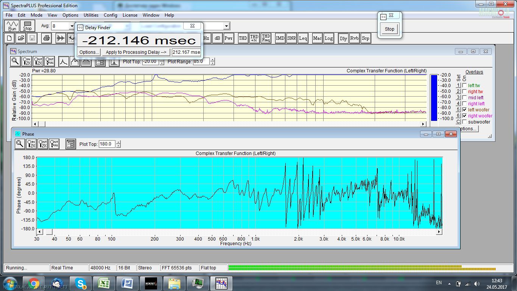
Task: Click the Dly delay finder icon
Action: (x=343, y=38)
